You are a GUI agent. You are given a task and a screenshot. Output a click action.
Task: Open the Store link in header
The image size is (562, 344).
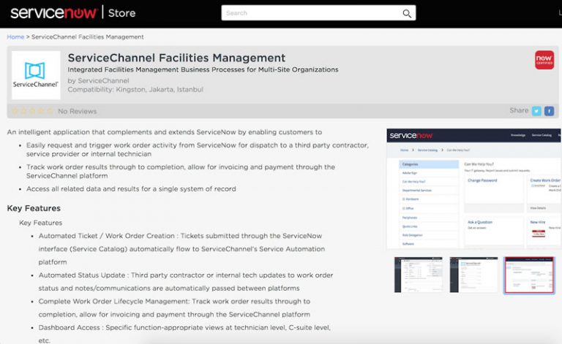[x=122, y=13]
